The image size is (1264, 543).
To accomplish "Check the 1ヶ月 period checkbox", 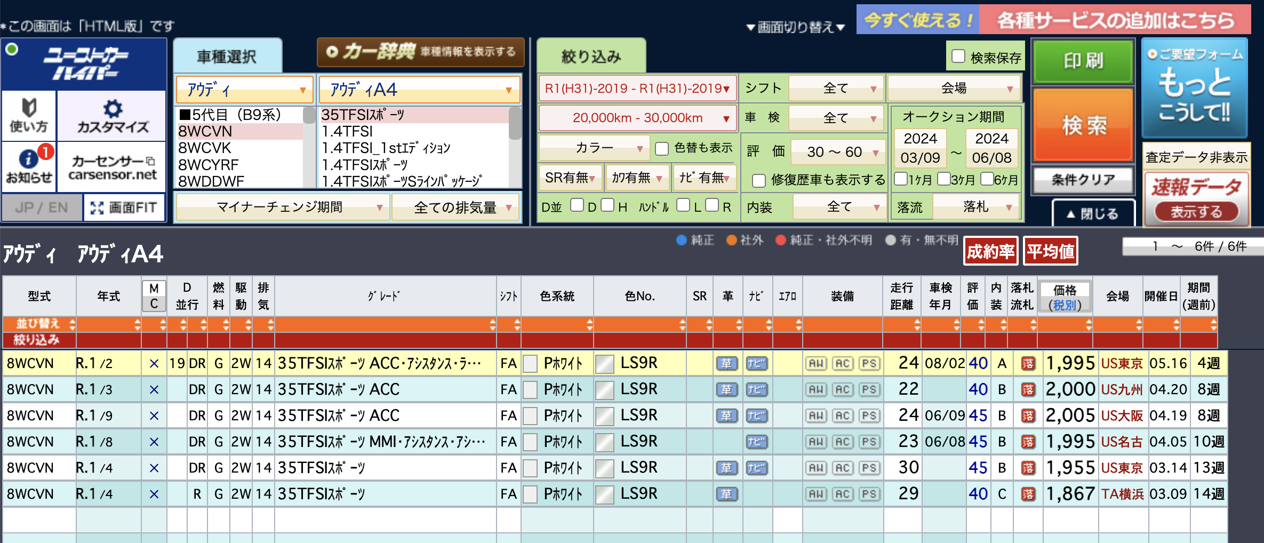I will tap(901, 178).
